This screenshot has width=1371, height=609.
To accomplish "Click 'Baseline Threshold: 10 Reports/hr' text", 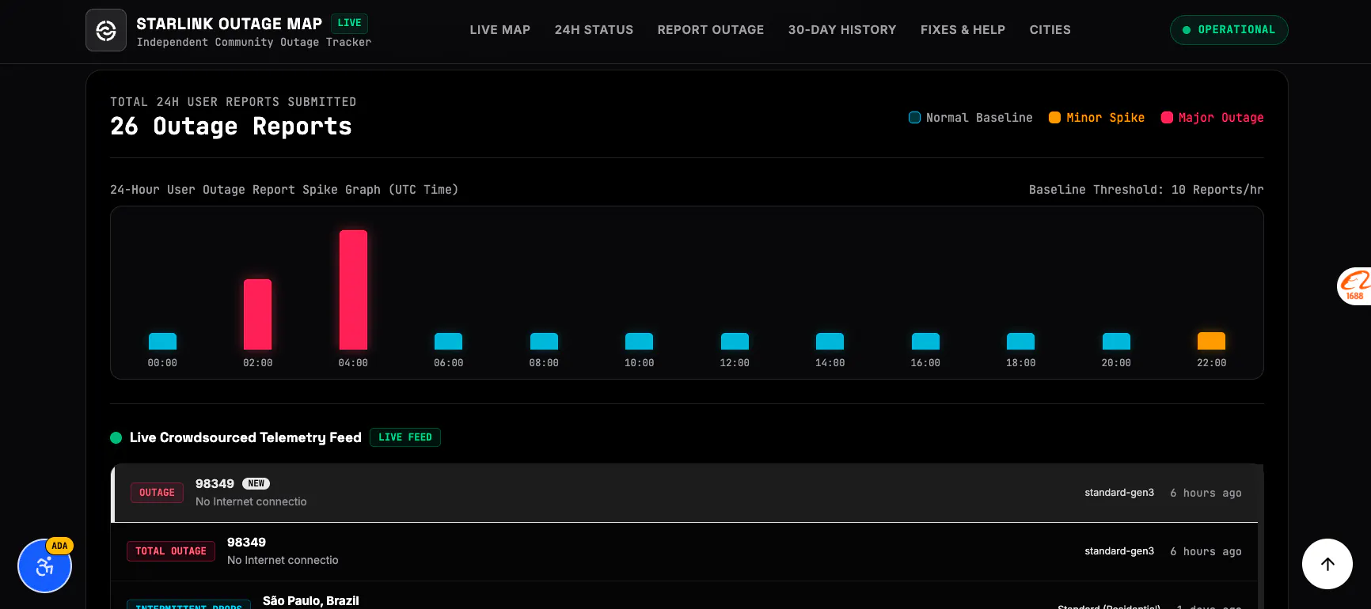I will pos(1146,190).
